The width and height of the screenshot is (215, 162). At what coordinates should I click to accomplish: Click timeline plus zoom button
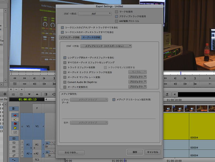click(21, 89)
